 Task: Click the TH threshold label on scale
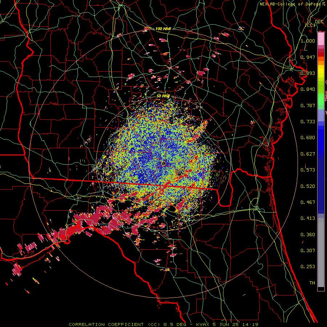312,283
